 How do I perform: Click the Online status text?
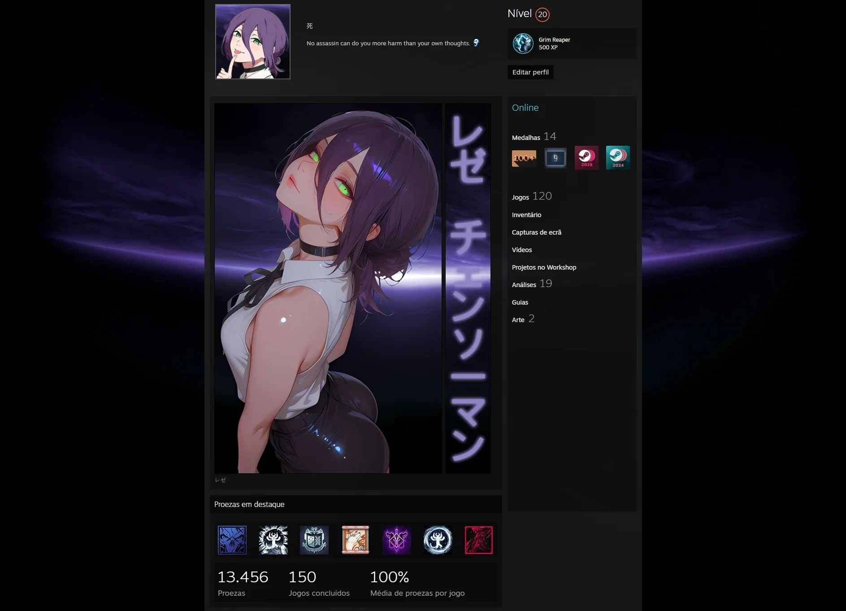525,108
